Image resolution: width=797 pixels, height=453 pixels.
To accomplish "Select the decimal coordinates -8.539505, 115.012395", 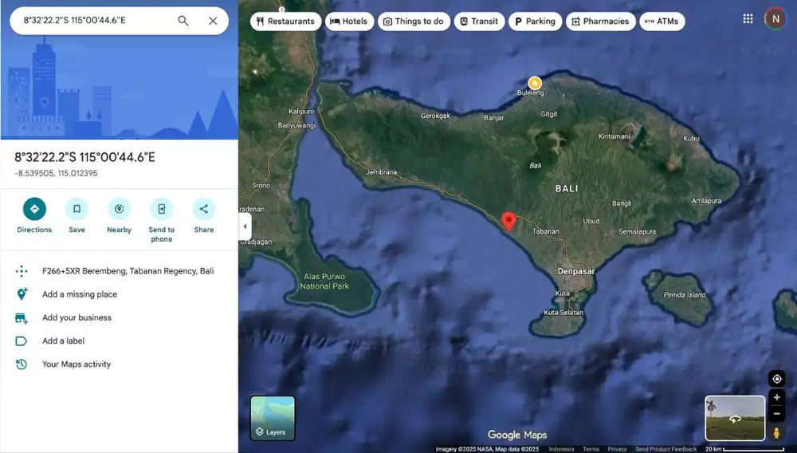I will 56,173.
